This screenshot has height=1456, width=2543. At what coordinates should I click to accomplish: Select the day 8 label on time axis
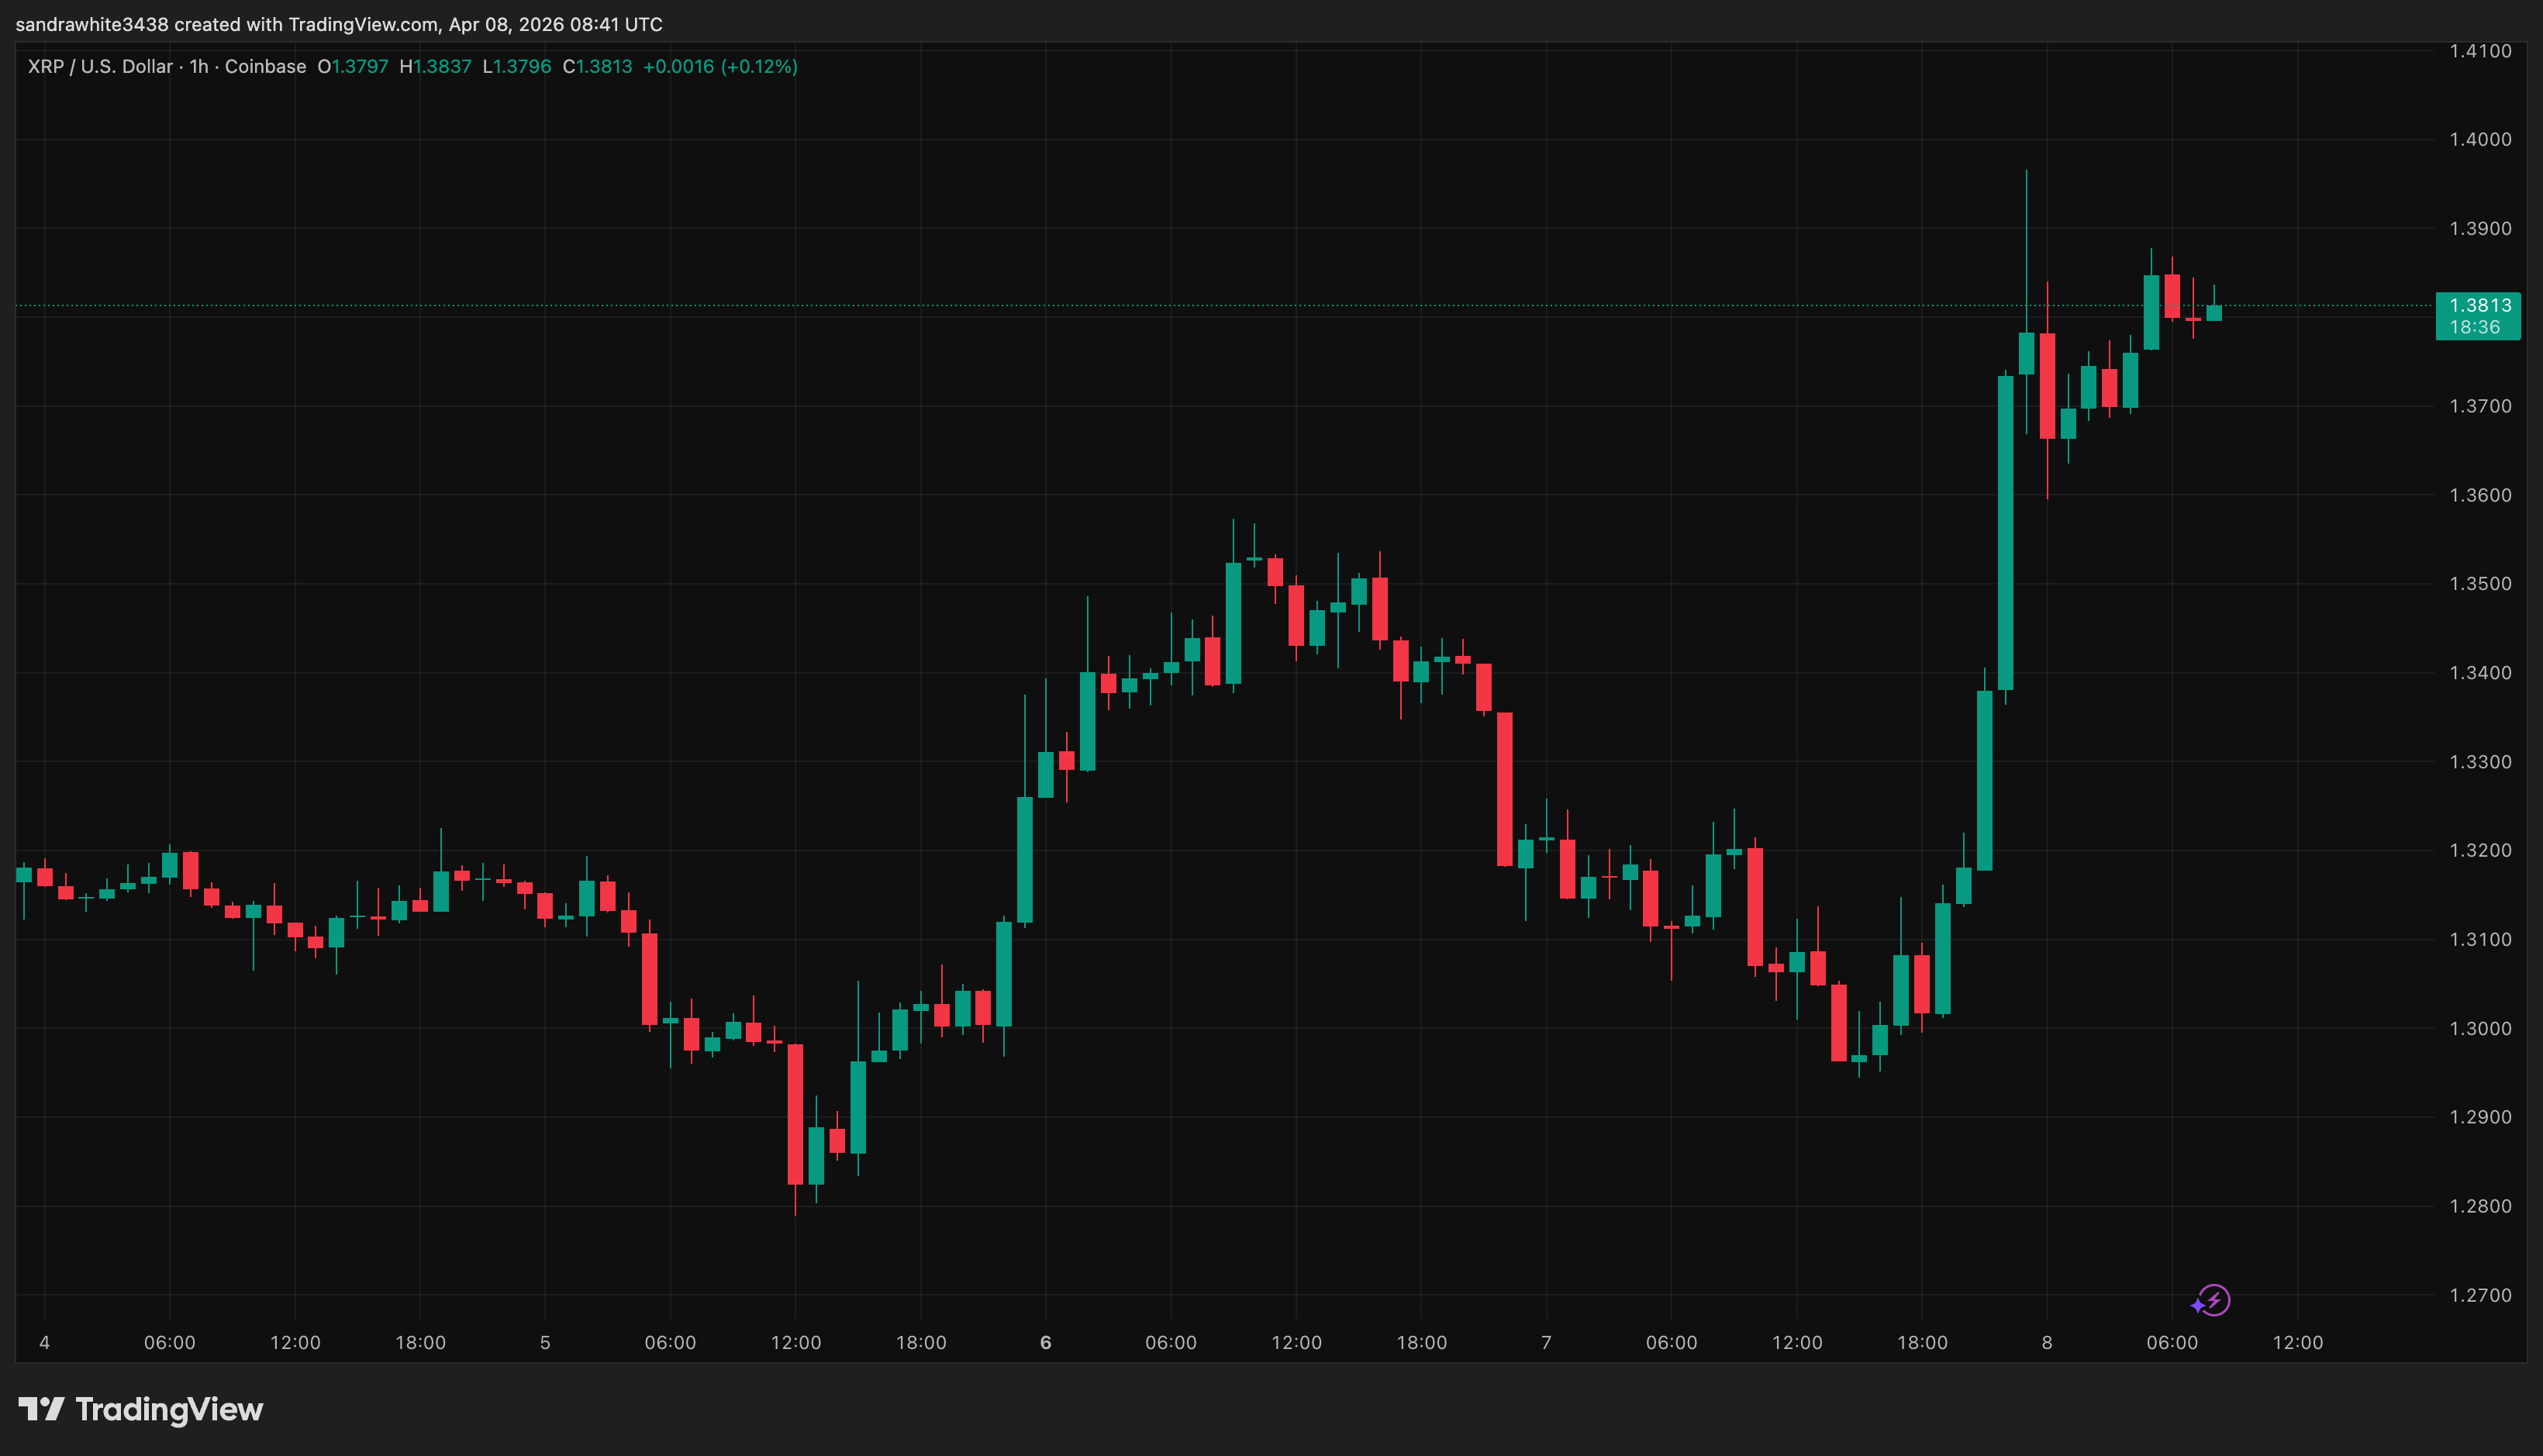[2046, 1343]
